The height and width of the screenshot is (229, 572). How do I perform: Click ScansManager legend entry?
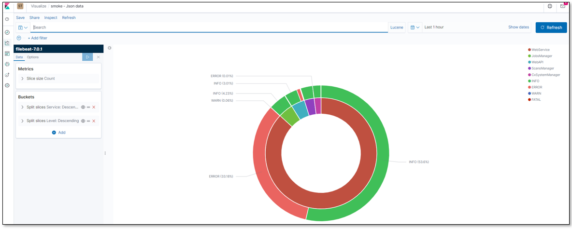point(541,68)
